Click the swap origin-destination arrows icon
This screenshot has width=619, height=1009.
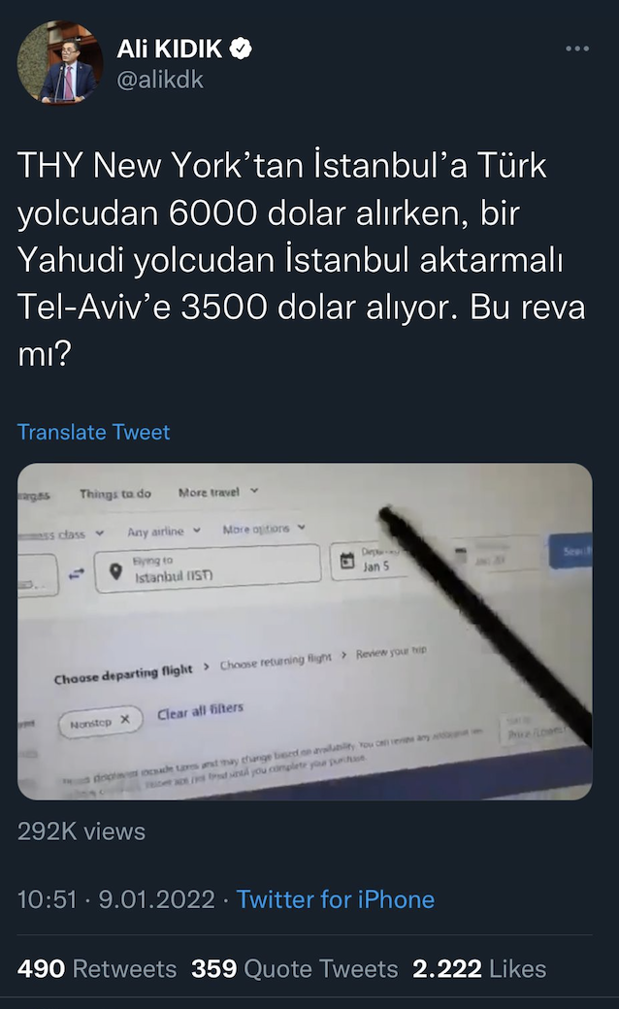77,573
